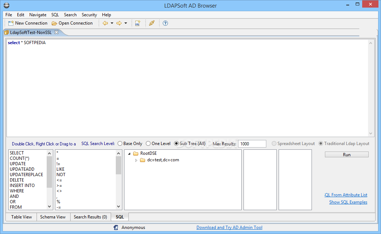This screenshot has height=234, width=381.
Task: Open the File menu
Action: click(x=9, y=15)
